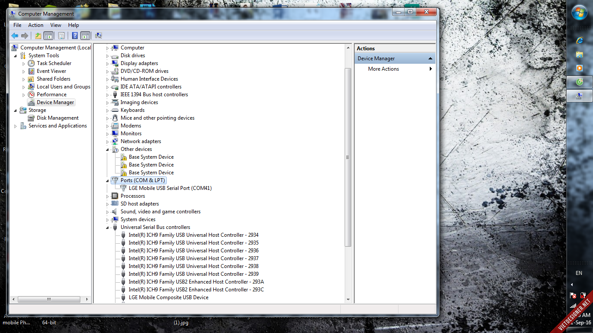Select LGE Mobile USB Serial Port (COM41)

click(x=170, y=188)
